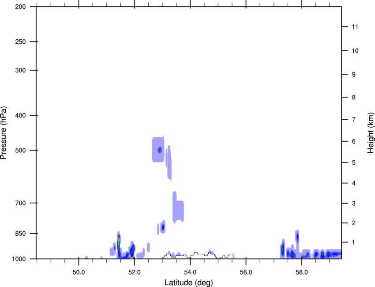Click the 54.0 latitude tick label

[x=190, y=272]
